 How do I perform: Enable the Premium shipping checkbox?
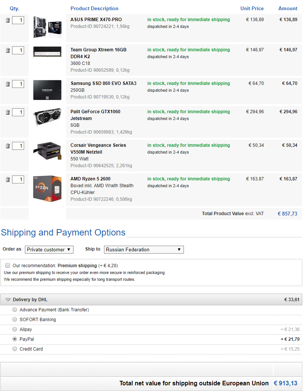(x=8, y=265)
